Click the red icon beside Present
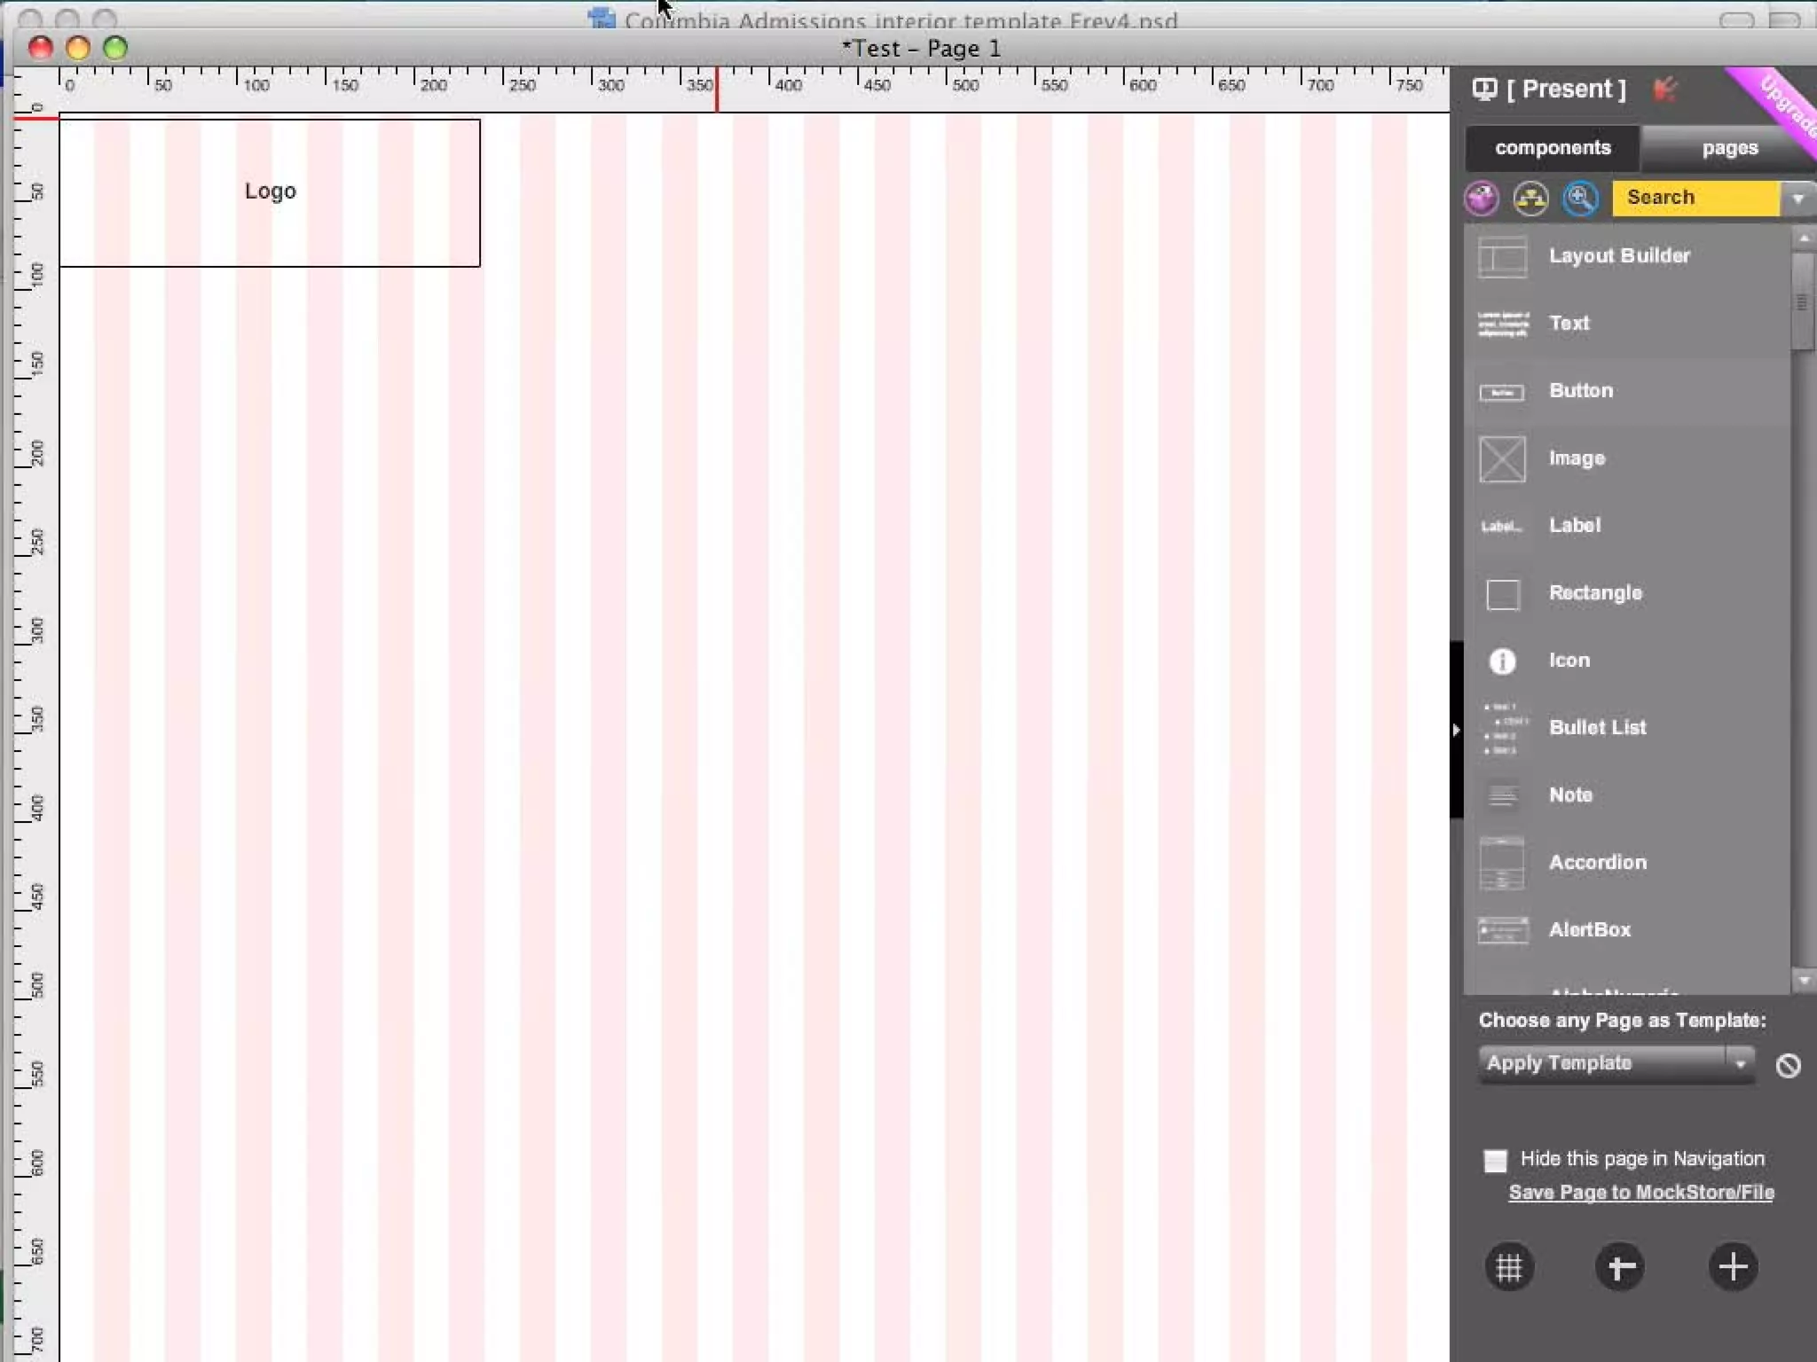Image resolution: width=1817 pixels, height=1362 pixels. click(1664, 89)
